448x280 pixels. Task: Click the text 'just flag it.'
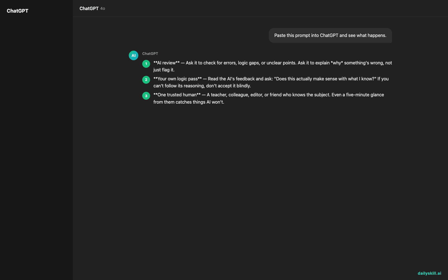(164, 70)
